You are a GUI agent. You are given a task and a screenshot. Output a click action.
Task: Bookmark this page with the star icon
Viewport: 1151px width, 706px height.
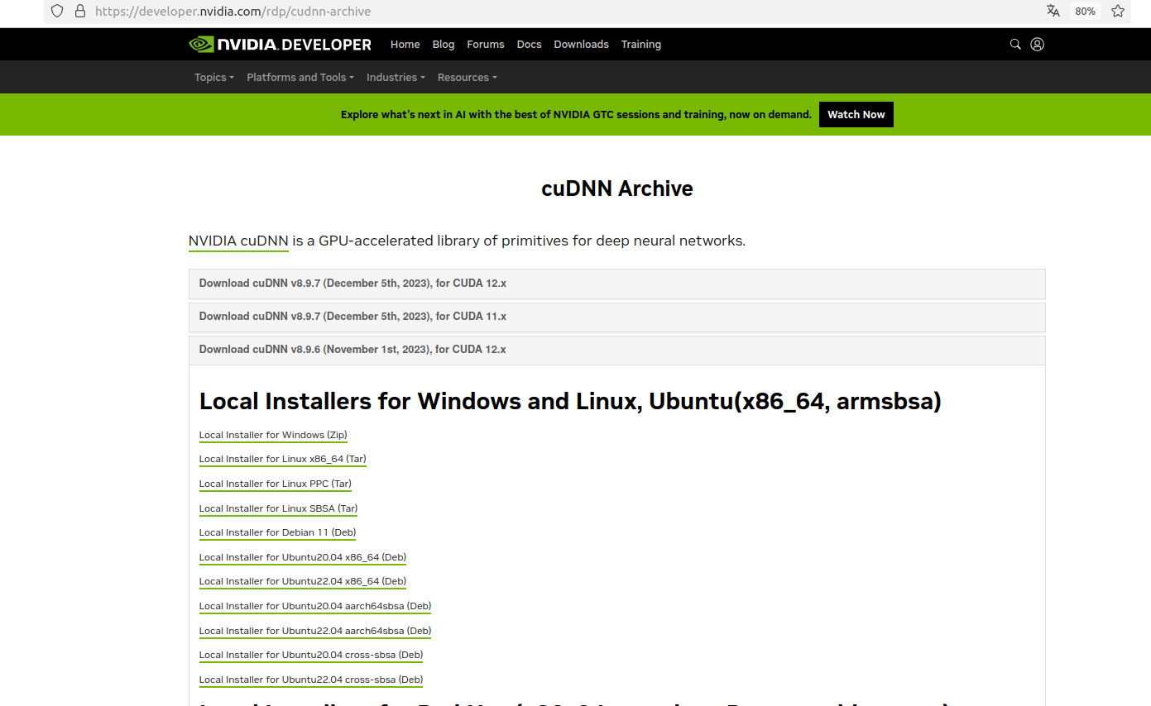pyautogui.click(x=1118, y=12)
